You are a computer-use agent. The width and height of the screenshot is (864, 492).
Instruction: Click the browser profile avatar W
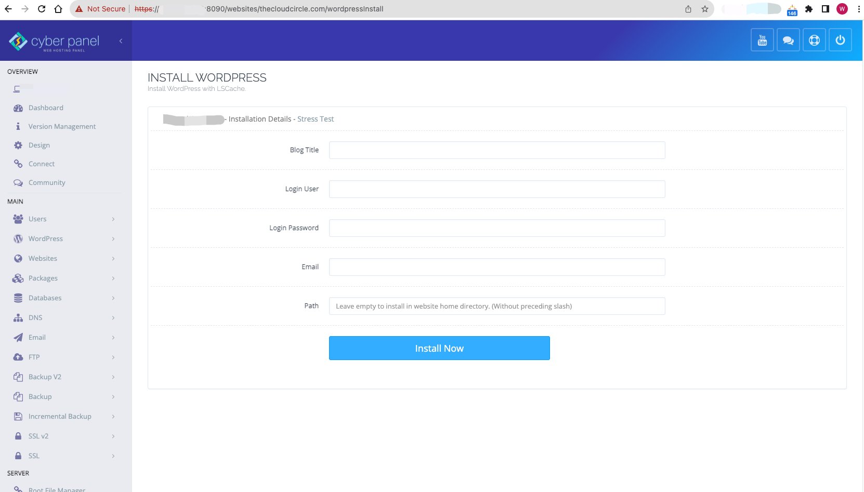point(842,9)
